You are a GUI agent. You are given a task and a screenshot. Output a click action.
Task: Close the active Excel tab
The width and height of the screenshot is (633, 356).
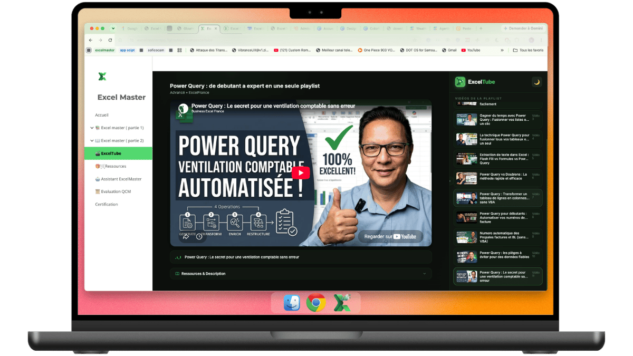216,28
